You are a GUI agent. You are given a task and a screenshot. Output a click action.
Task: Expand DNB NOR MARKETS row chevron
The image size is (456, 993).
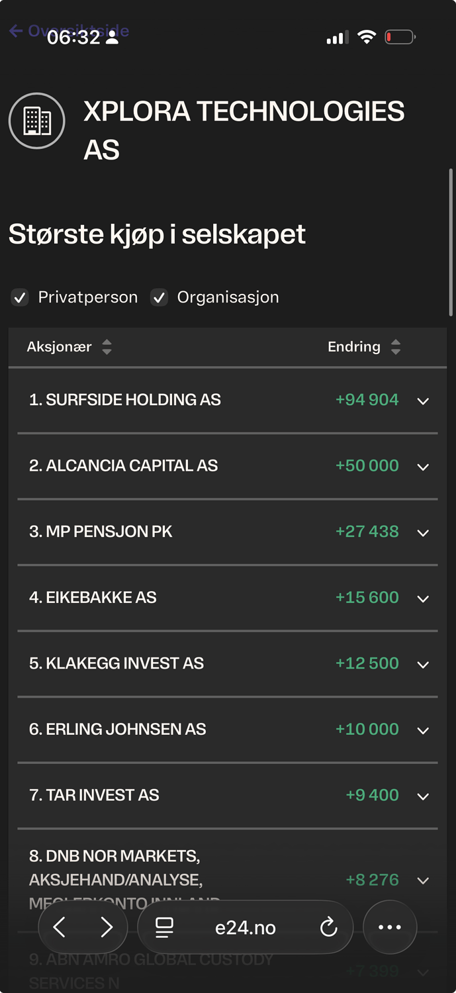tap(424, 881)
